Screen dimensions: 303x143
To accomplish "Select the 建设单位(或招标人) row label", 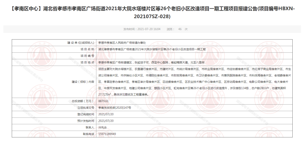I will [81, 43].
